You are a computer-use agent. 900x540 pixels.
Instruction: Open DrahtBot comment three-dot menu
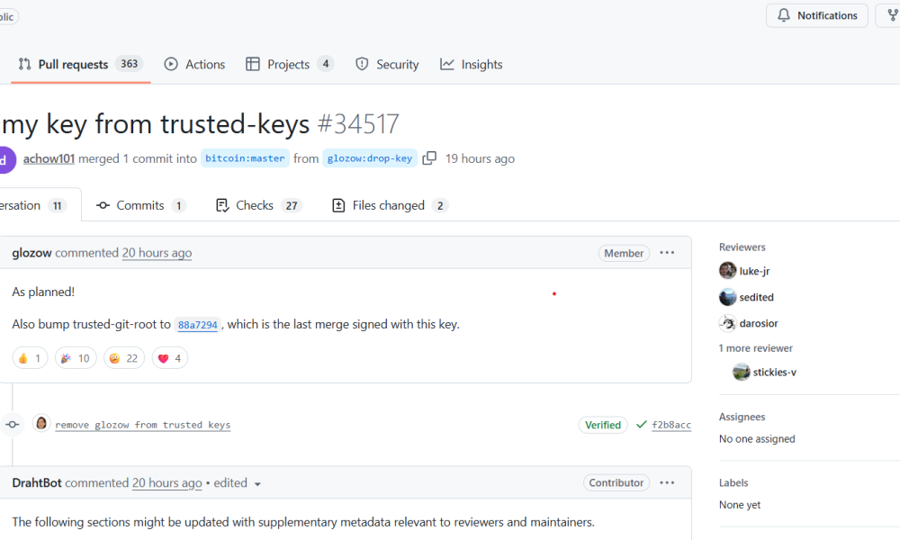click(x=667, y=482)
